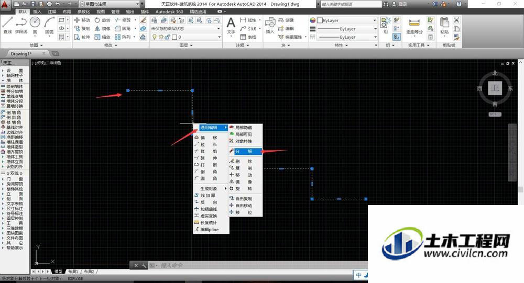Select the 阵列 array tool
This screenshot has width=524, height=283.
tap(123, 37)
